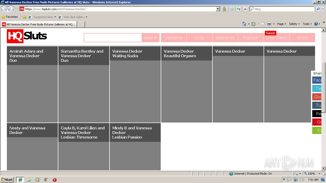Open the Sponsors site menu item
326x183 pixels.
click(225, 38)
